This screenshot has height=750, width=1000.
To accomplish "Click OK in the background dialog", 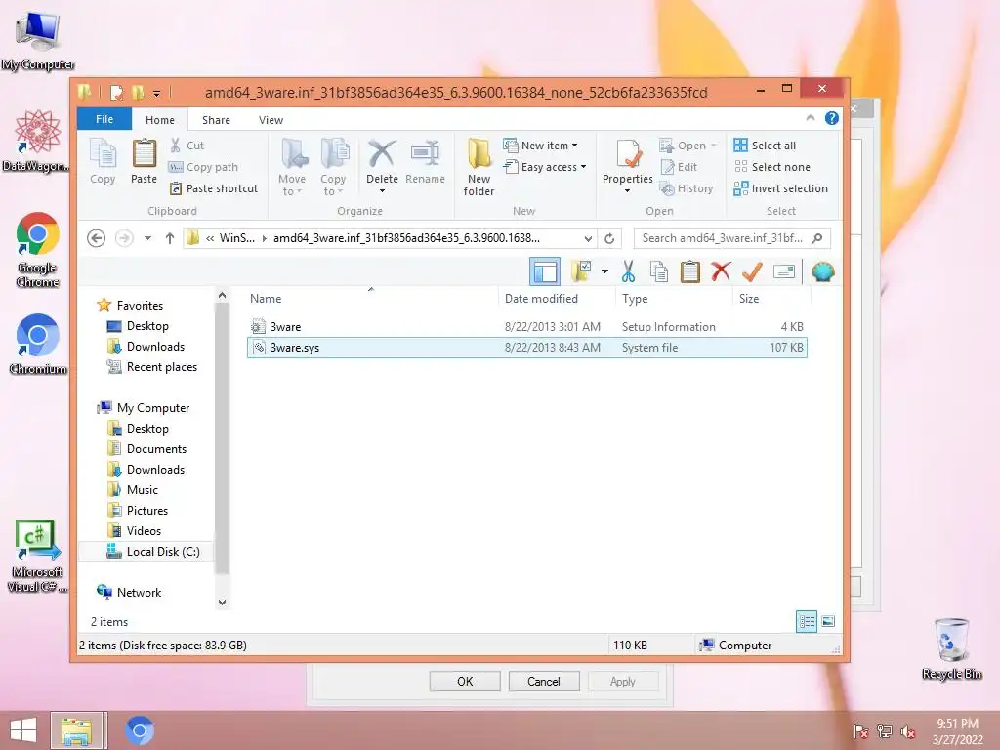I will click(465, 681).
